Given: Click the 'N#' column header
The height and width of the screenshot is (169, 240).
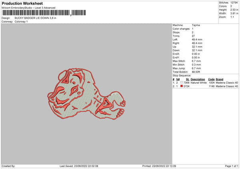Looking at the screenshot, I should click(178, 79).
